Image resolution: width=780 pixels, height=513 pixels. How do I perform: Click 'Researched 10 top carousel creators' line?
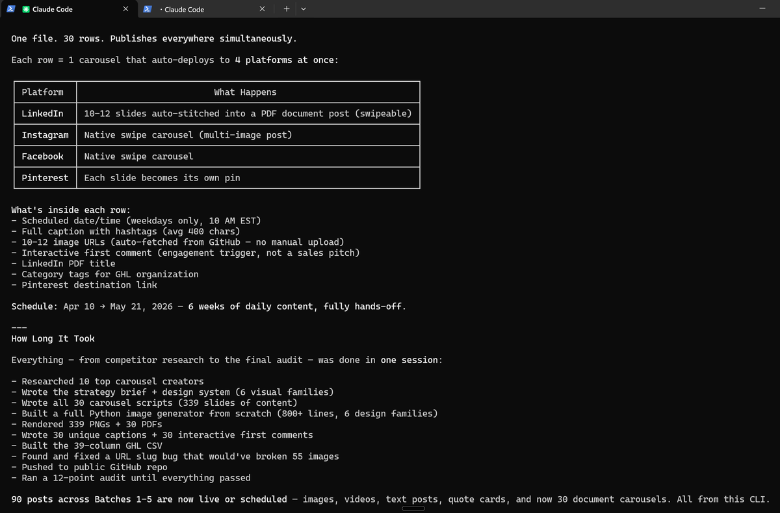coord(107,381)
